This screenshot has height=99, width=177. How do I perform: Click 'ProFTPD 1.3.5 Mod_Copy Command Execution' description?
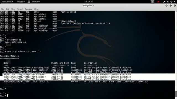pos(107,72)
